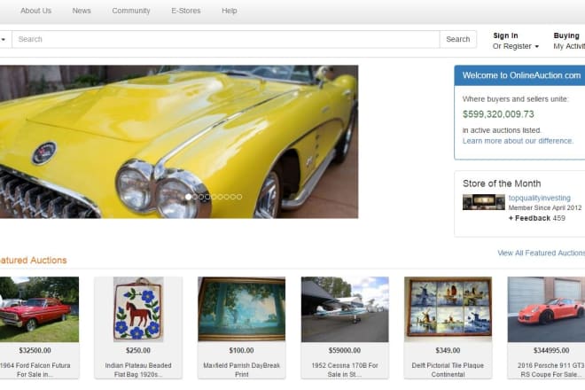585x390 pixels.
Task: Select the sixth carousel dot indicator
Action: (220, 197)
